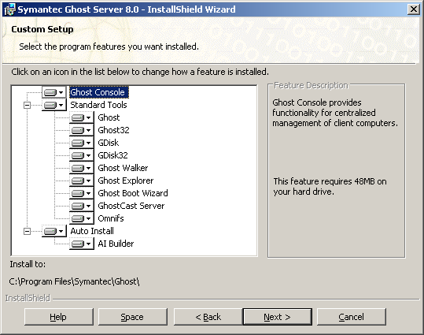Check disk Space requirements button
This screenshot has width=424, height=335.
(x=132, y=317)
